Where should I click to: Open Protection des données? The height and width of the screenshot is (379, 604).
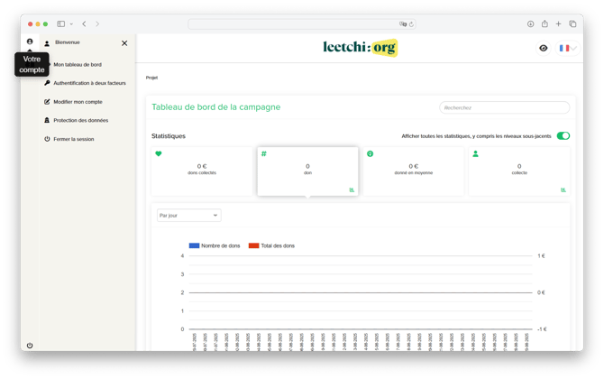[x=80, y=120]
